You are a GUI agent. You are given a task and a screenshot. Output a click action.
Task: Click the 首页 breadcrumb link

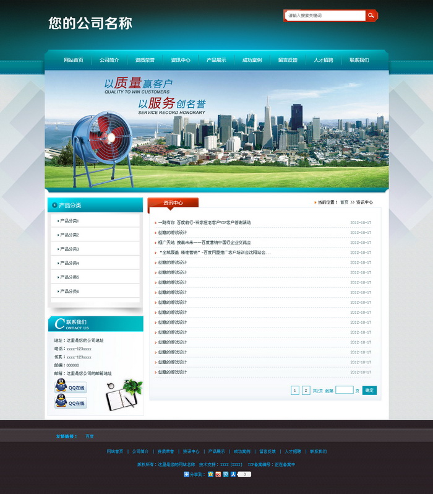click(x=345, y=202)
